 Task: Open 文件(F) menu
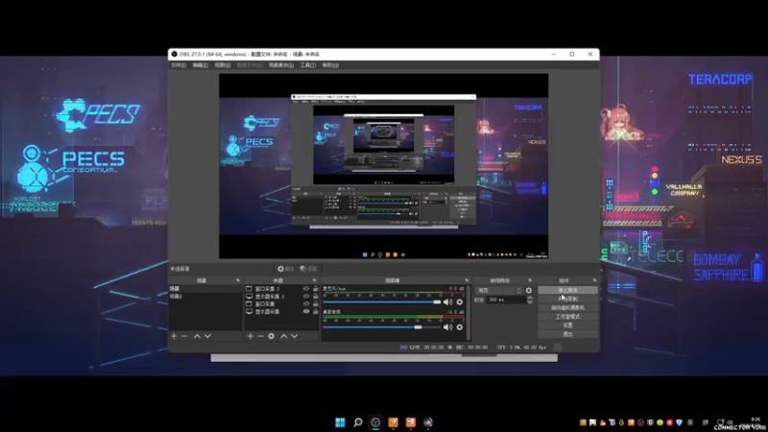(179, 65)
